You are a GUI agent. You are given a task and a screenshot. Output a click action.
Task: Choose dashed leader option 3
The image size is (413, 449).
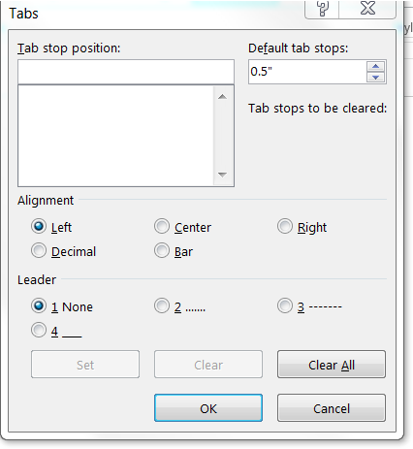coord(285,305)
